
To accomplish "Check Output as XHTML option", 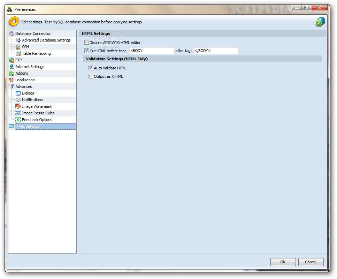I will point(91,76).
